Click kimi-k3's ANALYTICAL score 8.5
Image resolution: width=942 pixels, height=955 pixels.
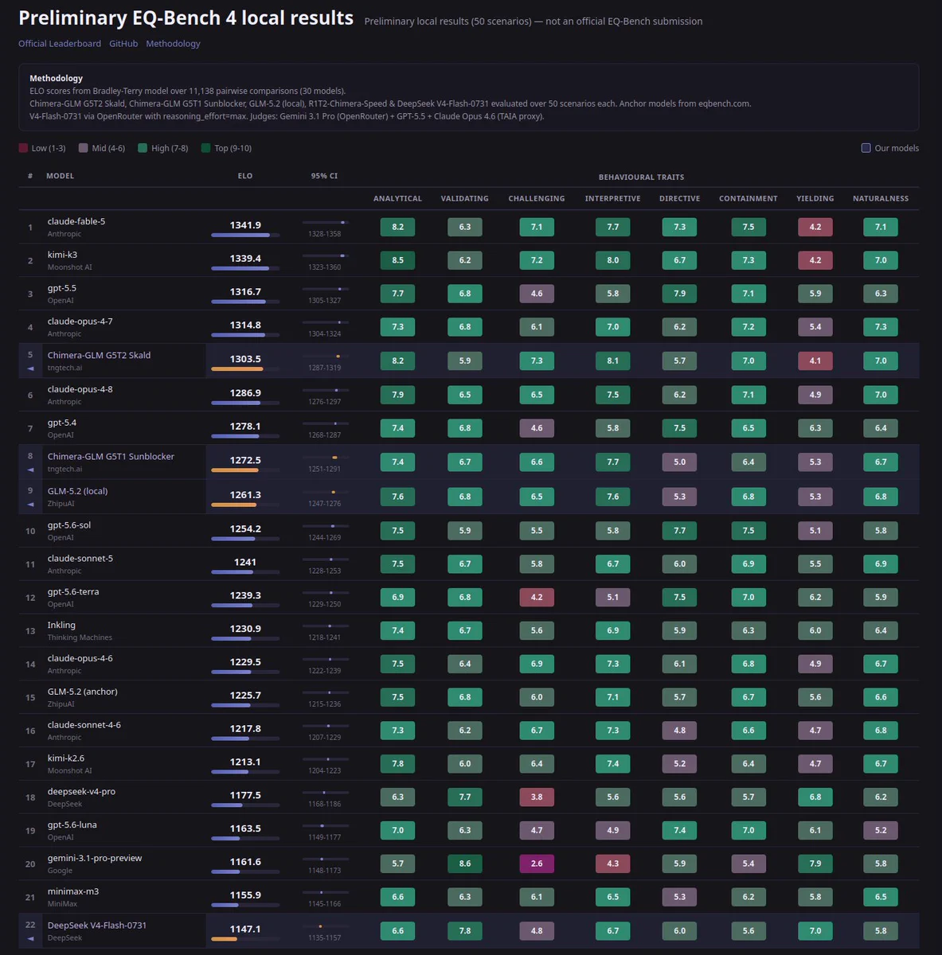(397, 260)
